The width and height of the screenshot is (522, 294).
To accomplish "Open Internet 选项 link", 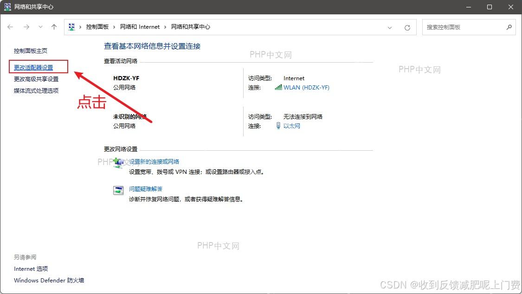I will click(x=31, y=268).
